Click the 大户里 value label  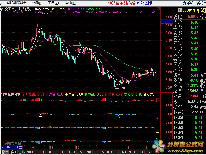(54, 95)
